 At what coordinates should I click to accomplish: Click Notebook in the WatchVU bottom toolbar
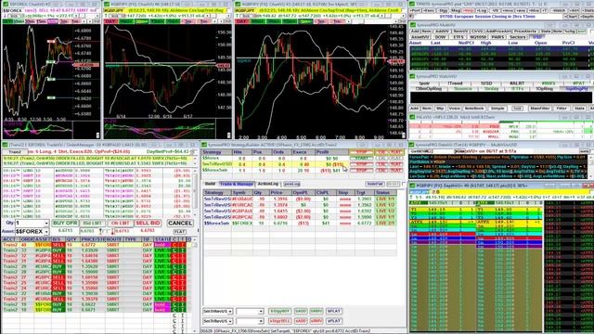[474, 109]
